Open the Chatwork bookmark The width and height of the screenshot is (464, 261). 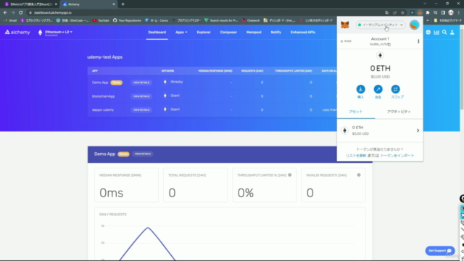point(251,20)
